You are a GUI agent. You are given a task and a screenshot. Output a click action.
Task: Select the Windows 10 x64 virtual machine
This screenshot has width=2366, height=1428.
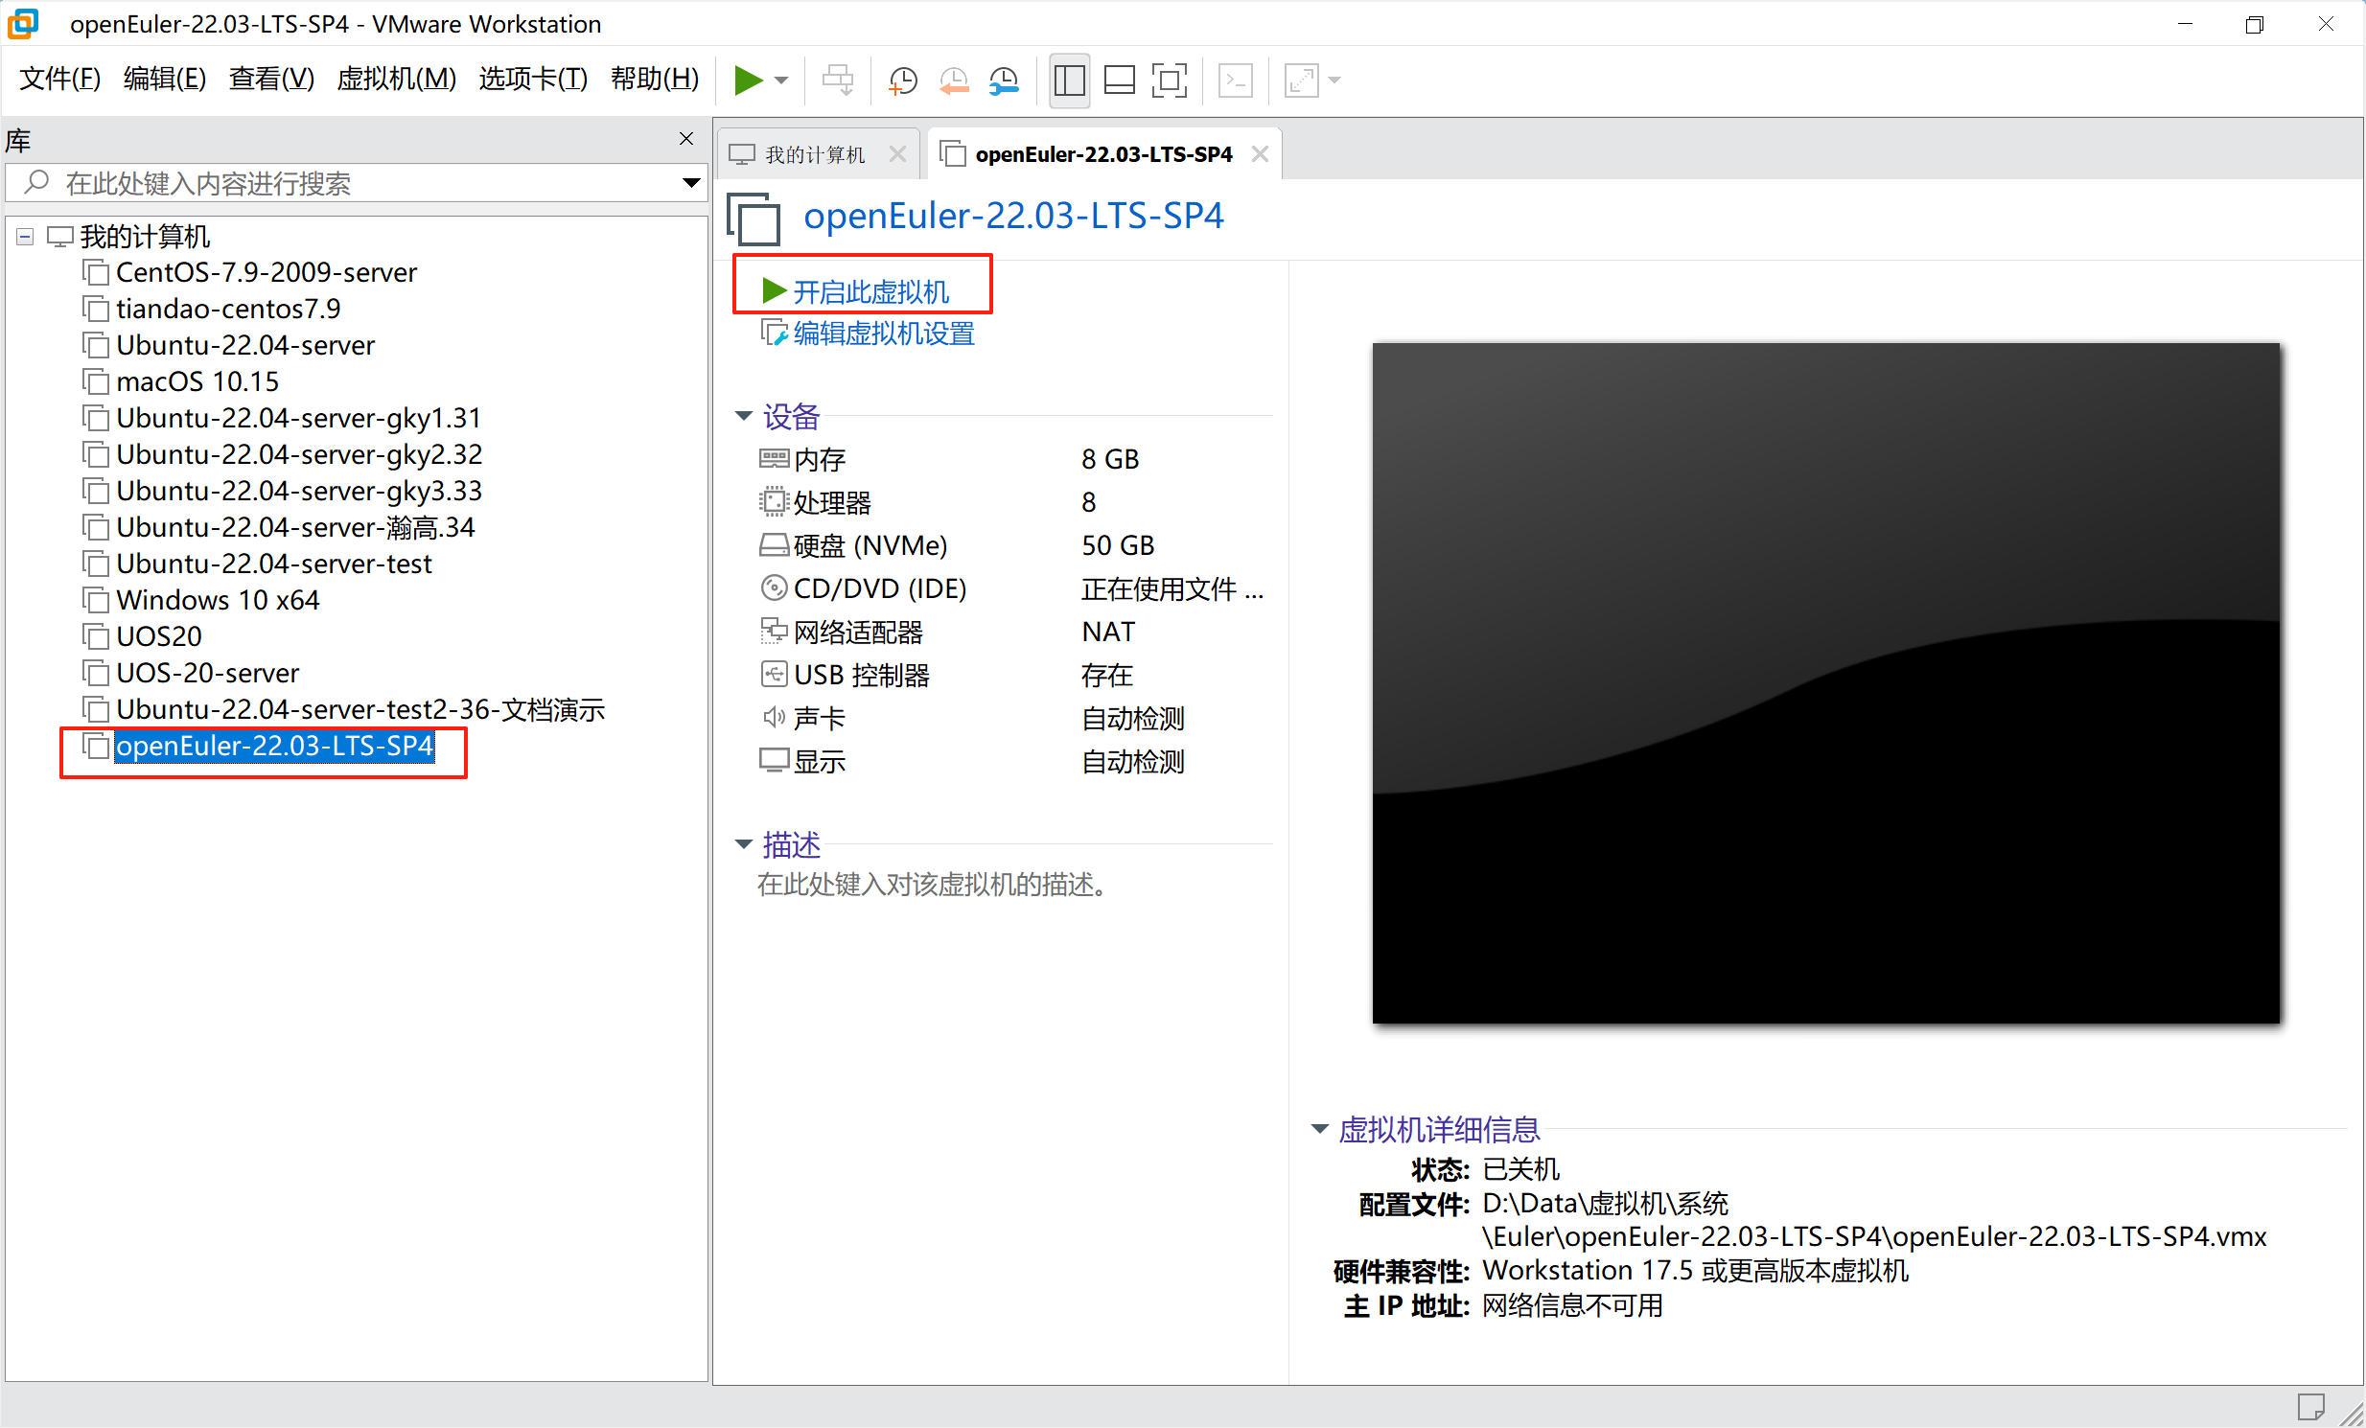coord(217,600)
